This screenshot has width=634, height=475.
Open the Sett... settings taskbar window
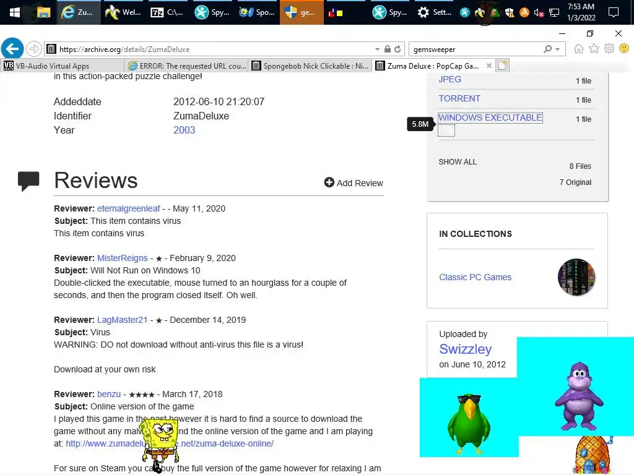click(x=434, y=12)
